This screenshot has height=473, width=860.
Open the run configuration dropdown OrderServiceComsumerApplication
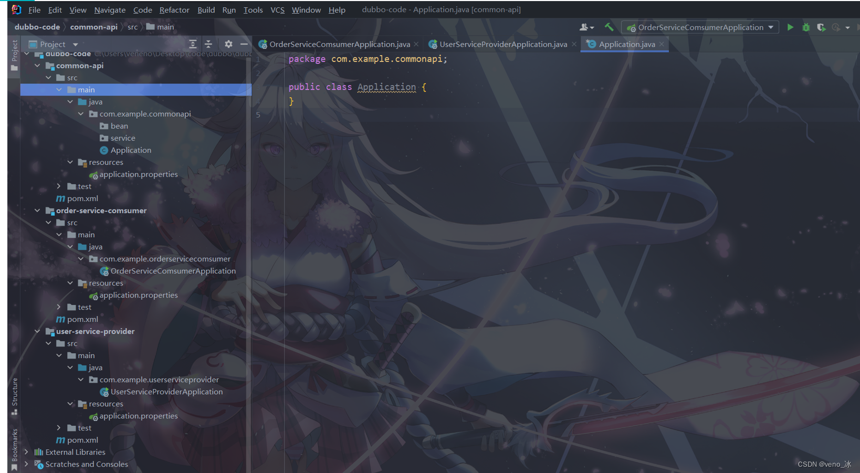pyautogui.click(x=700, y=27)
